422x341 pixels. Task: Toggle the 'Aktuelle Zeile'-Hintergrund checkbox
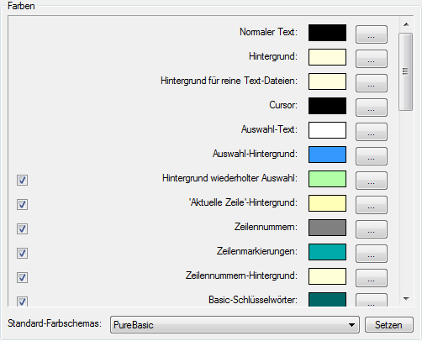coord(22,204)
